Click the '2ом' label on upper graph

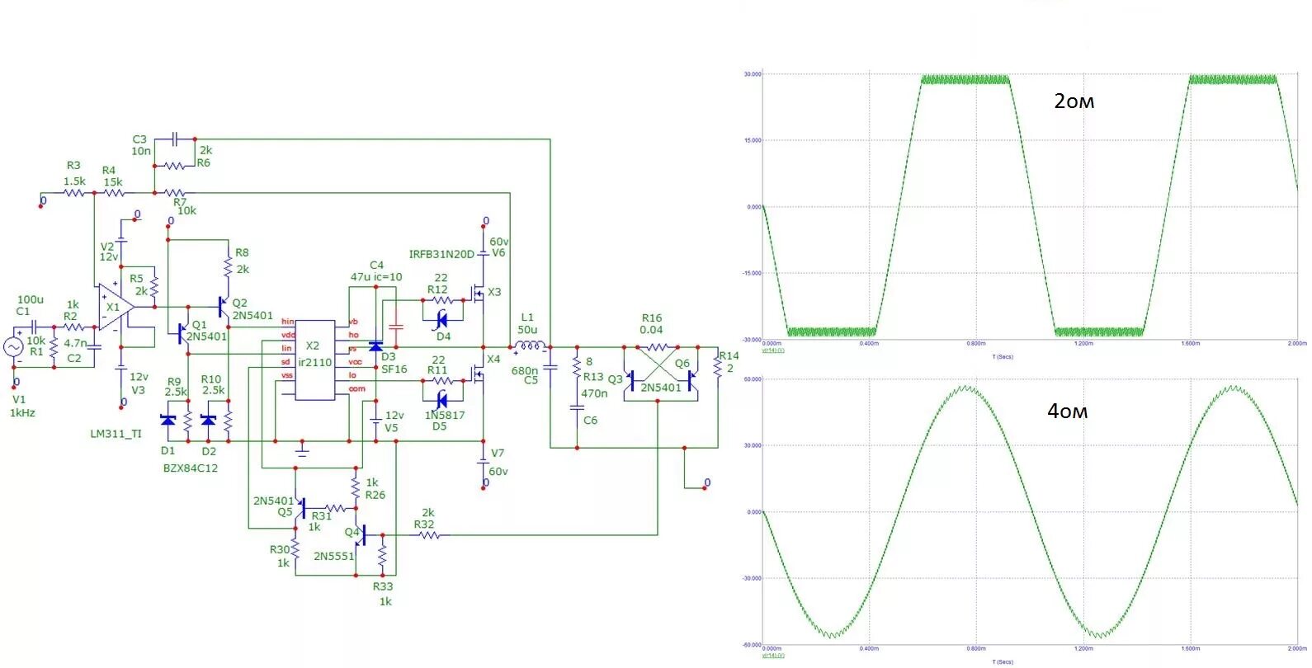tap(1074, 101)
